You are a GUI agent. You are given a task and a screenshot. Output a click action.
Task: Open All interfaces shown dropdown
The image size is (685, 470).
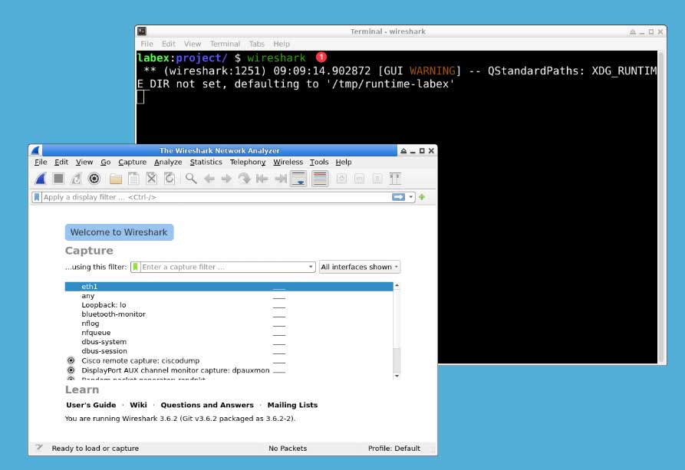click(x=360, y=267)
